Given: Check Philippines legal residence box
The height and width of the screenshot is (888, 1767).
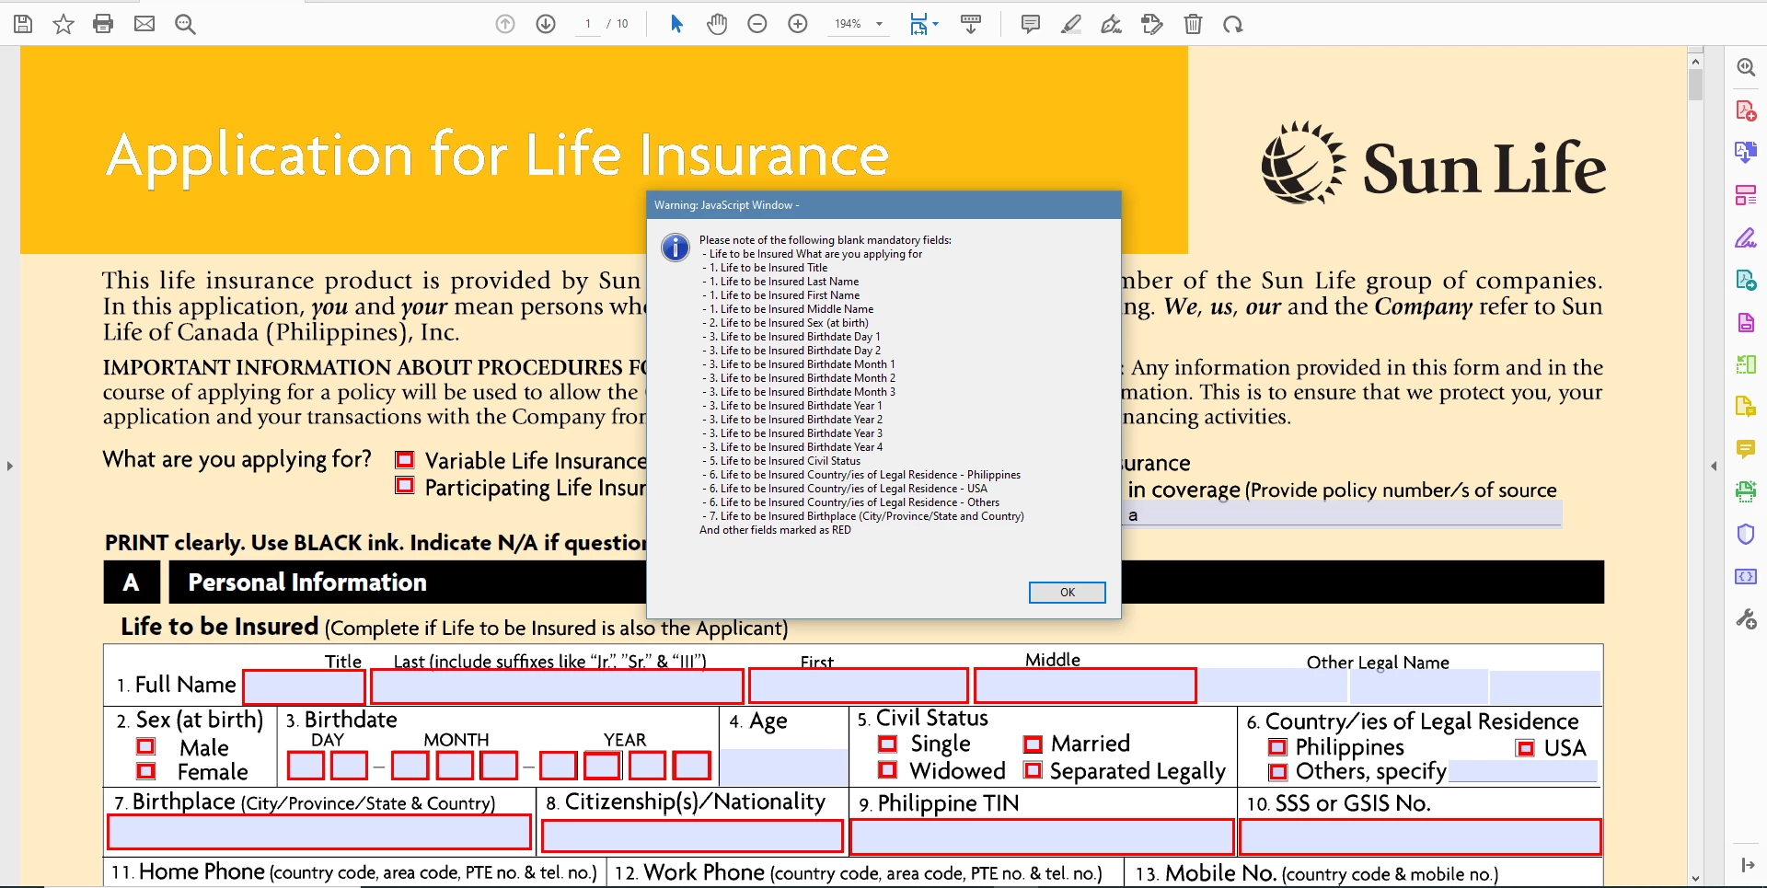Looking at the screenshot, I should [1277, 747].
